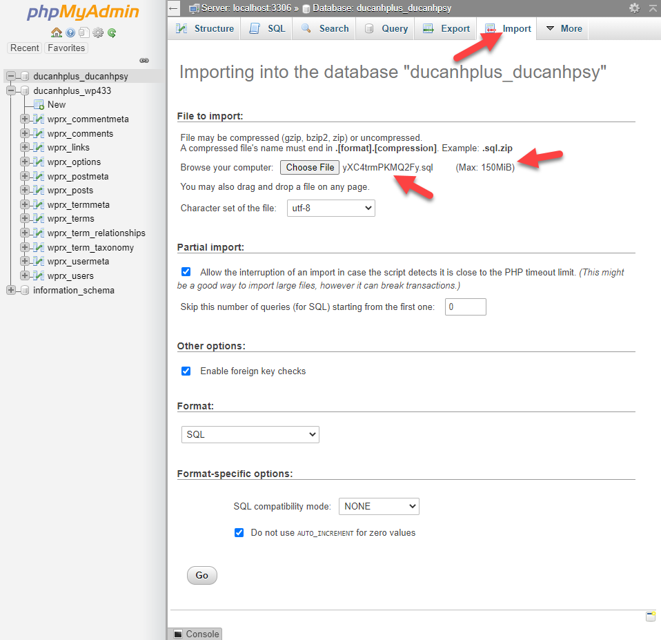Disable AUTO_INCREMENT zero value option
This screenshot has width=661, height=640.
click(x=239, y=532)
